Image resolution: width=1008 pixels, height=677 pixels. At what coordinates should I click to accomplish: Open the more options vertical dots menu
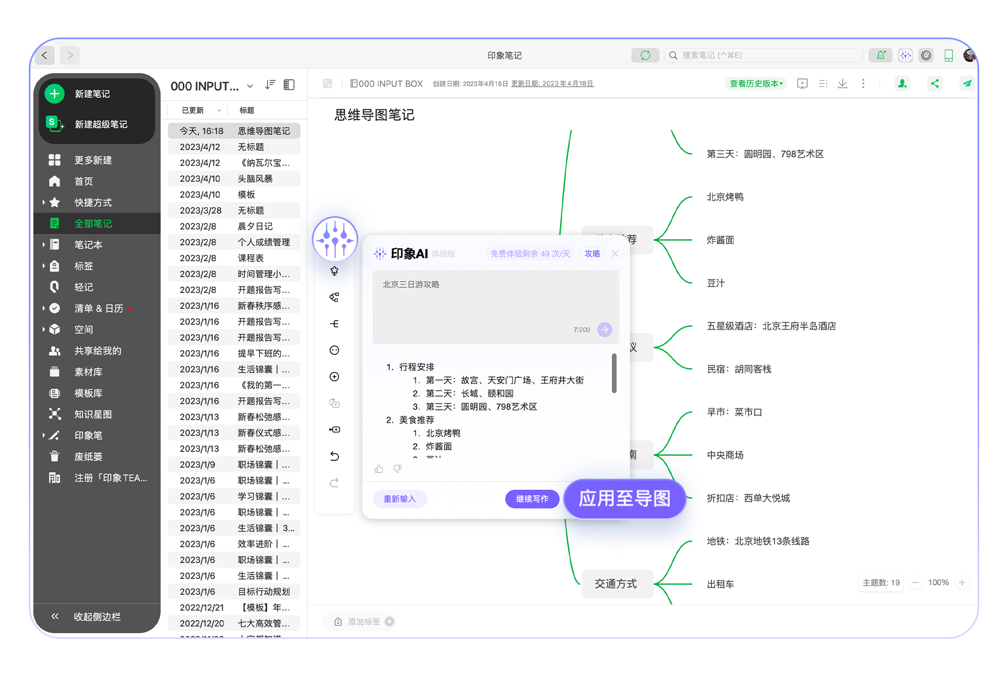863,83
